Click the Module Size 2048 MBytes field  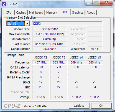49,29
